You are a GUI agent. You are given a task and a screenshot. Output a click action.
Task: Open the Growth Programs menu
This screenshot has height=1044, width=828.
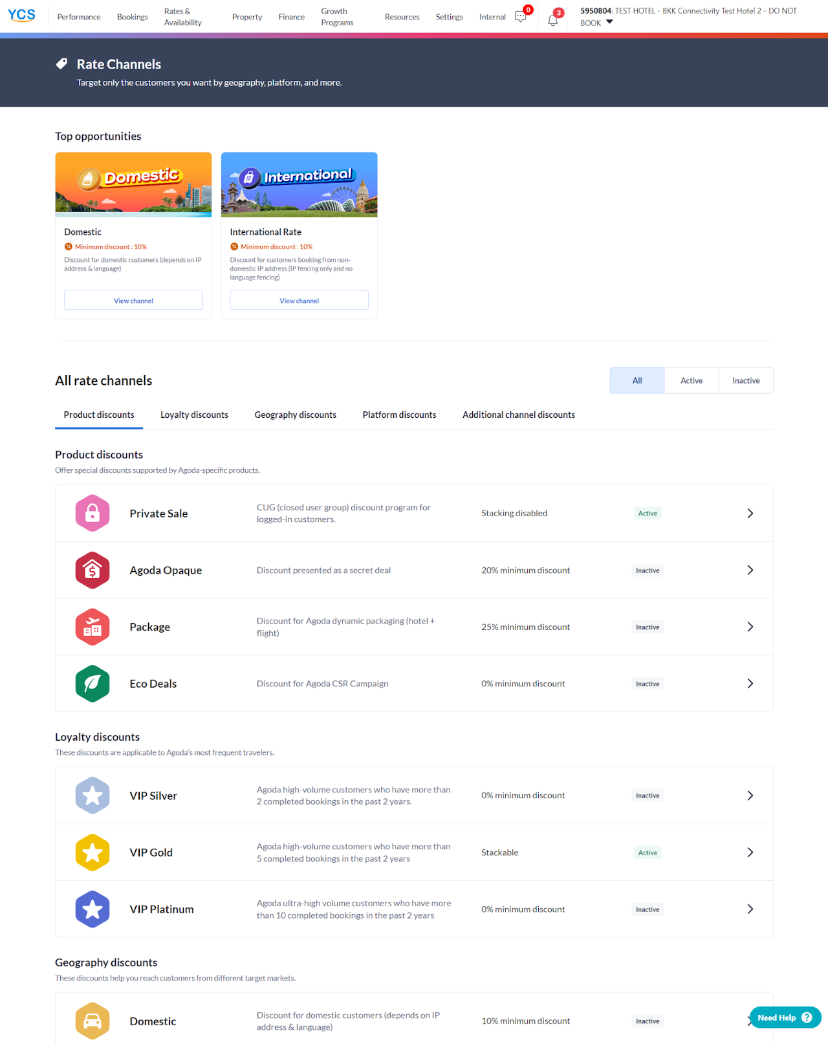pos(338,17)
